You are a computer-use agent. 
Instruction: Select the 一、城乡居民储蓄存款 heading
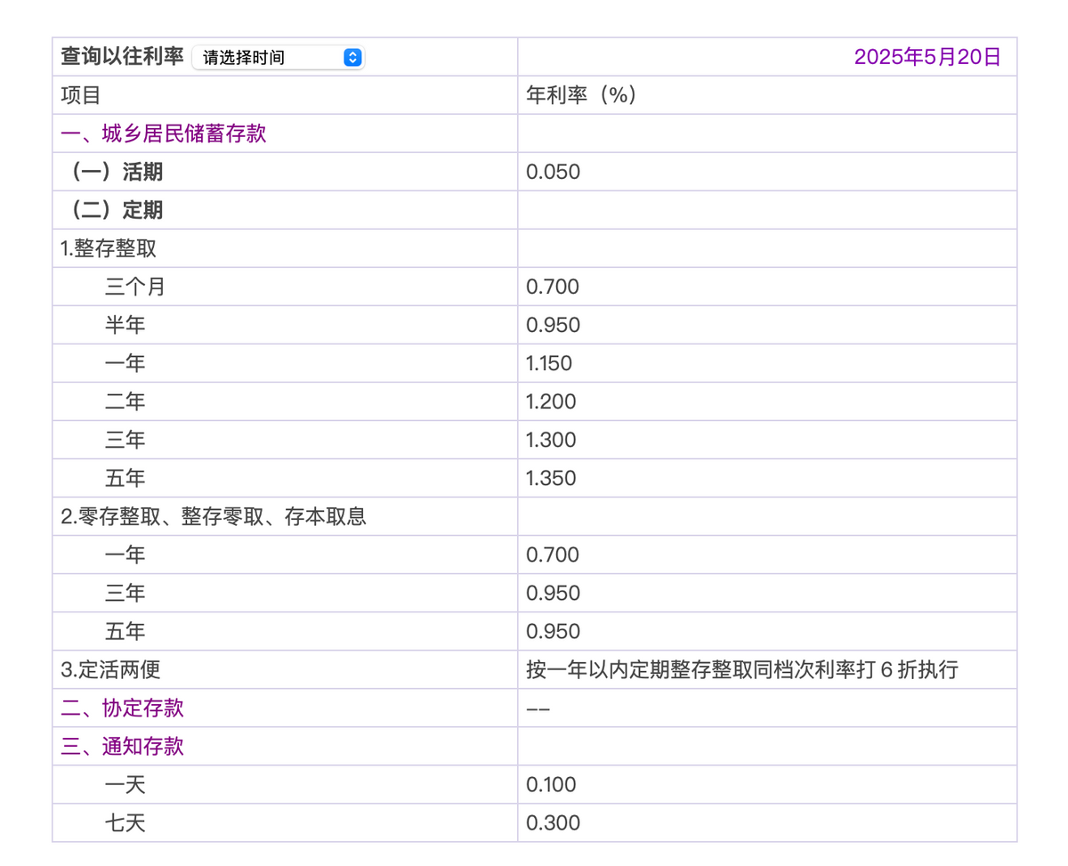click(164, 134)
